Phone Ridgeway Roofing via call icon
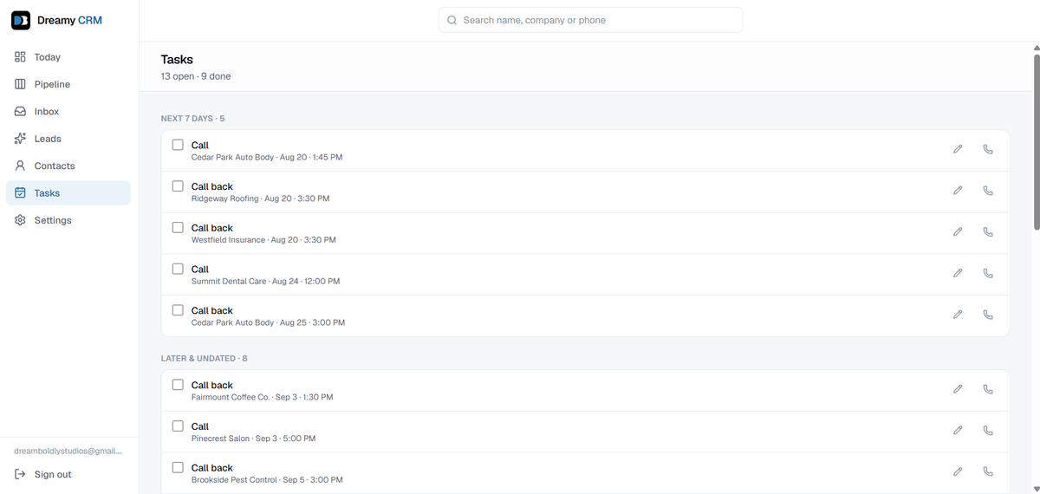Image resolution: width=1040 pixels, height=494 pixels. 988,191
